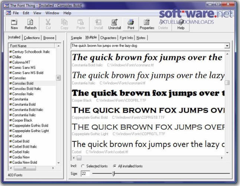Click the Copperplate Gothic Bold preview sample
The width and height of the screenshot is (240, 186).
coord(148,110)
